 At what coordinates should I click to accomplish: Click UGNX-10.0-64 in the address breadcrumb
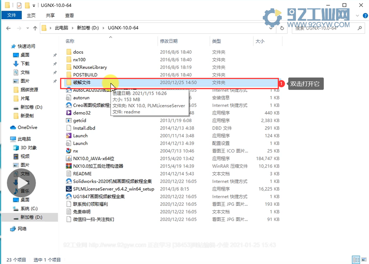[123, 28]
